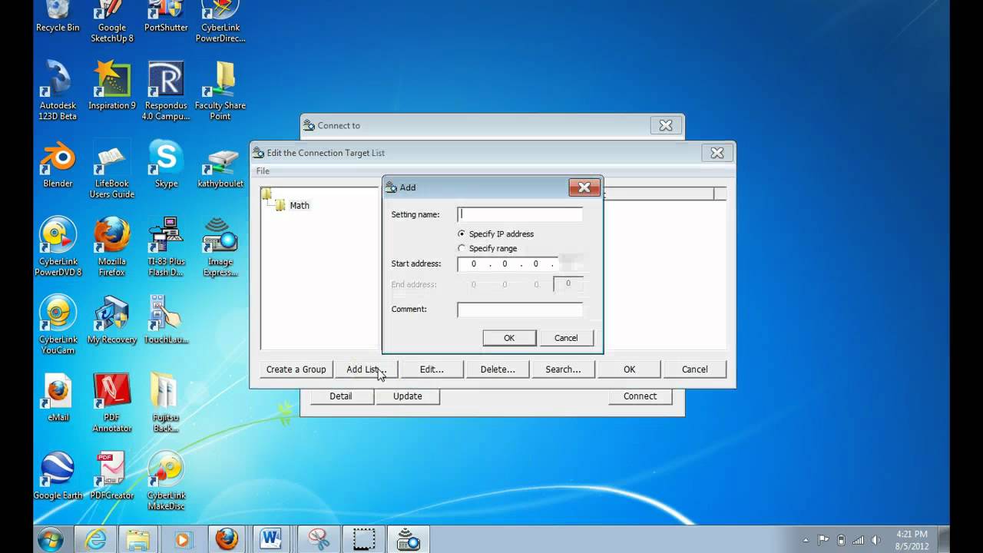Select root folder above Math
This screenshot has width=983, height=553.
pyautogui.click(x=266, y=193)
